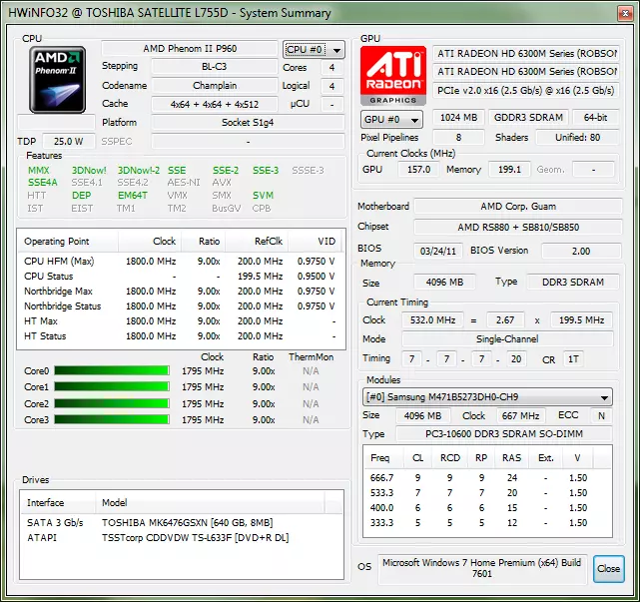Select the 333.3 frequency timing row
Screen dimensions: 640x602
pyautogui.click(x=487, y=523)
